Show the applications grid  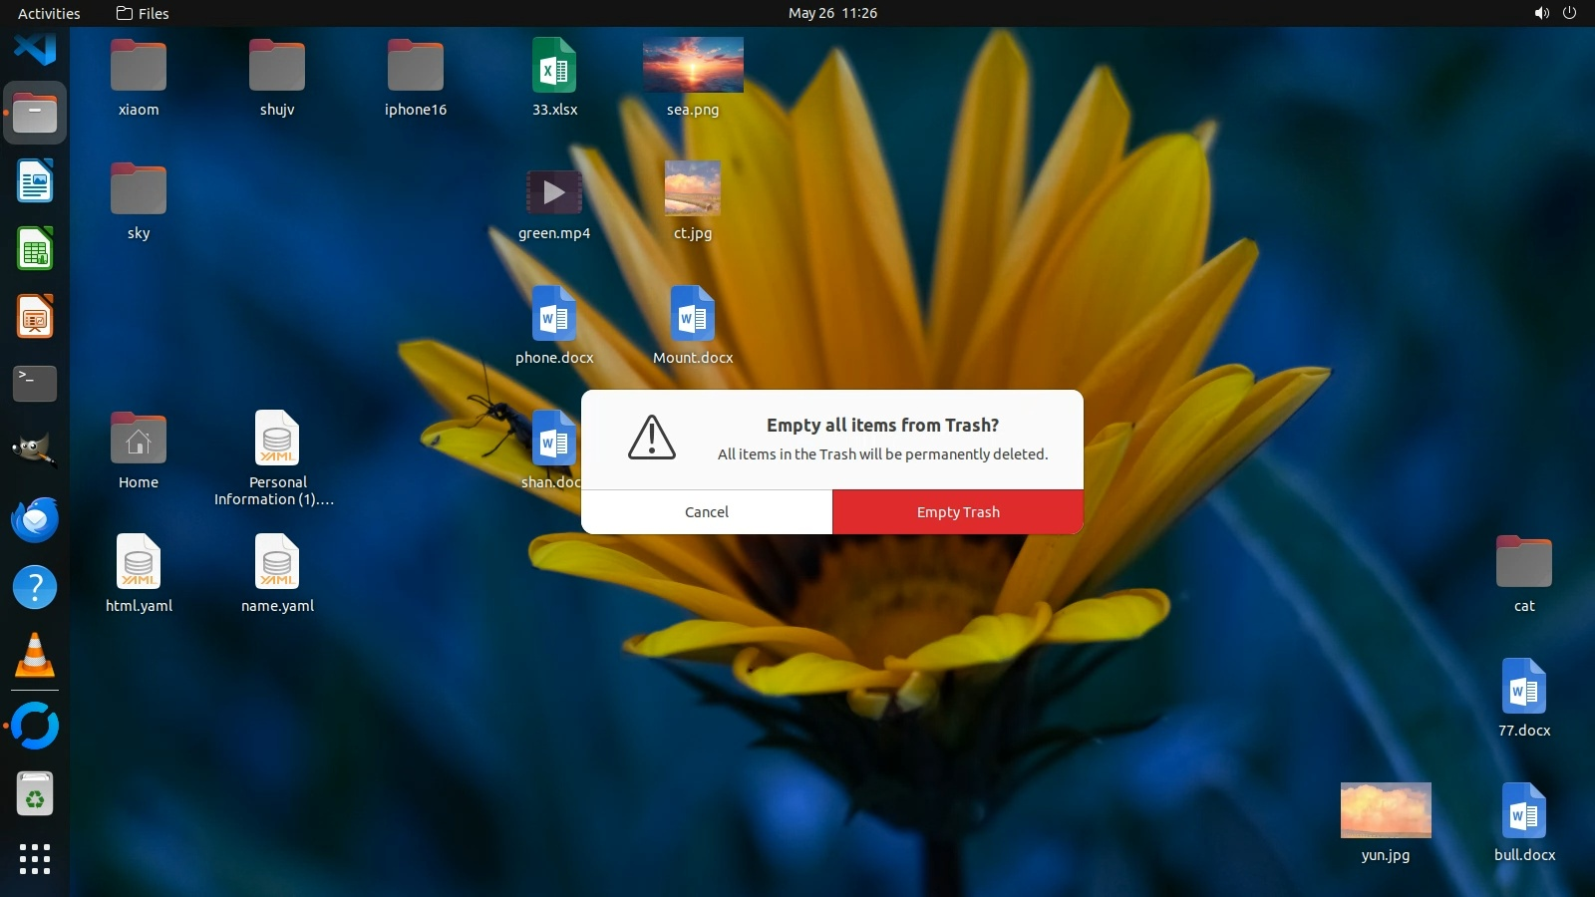[x=35, y=858]
